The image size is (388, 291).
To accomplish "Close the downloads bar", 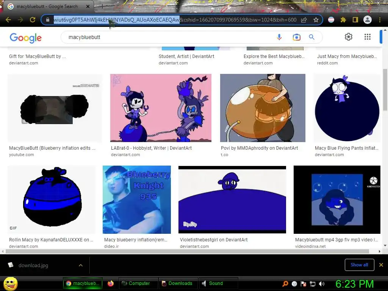I will click(381, 265).
